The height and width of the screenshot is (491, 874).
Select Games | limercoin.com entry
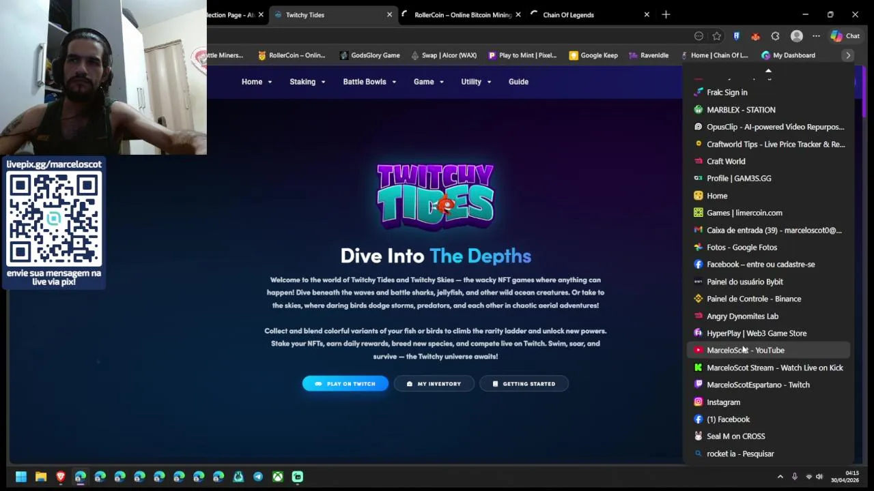tap(768, 213)
